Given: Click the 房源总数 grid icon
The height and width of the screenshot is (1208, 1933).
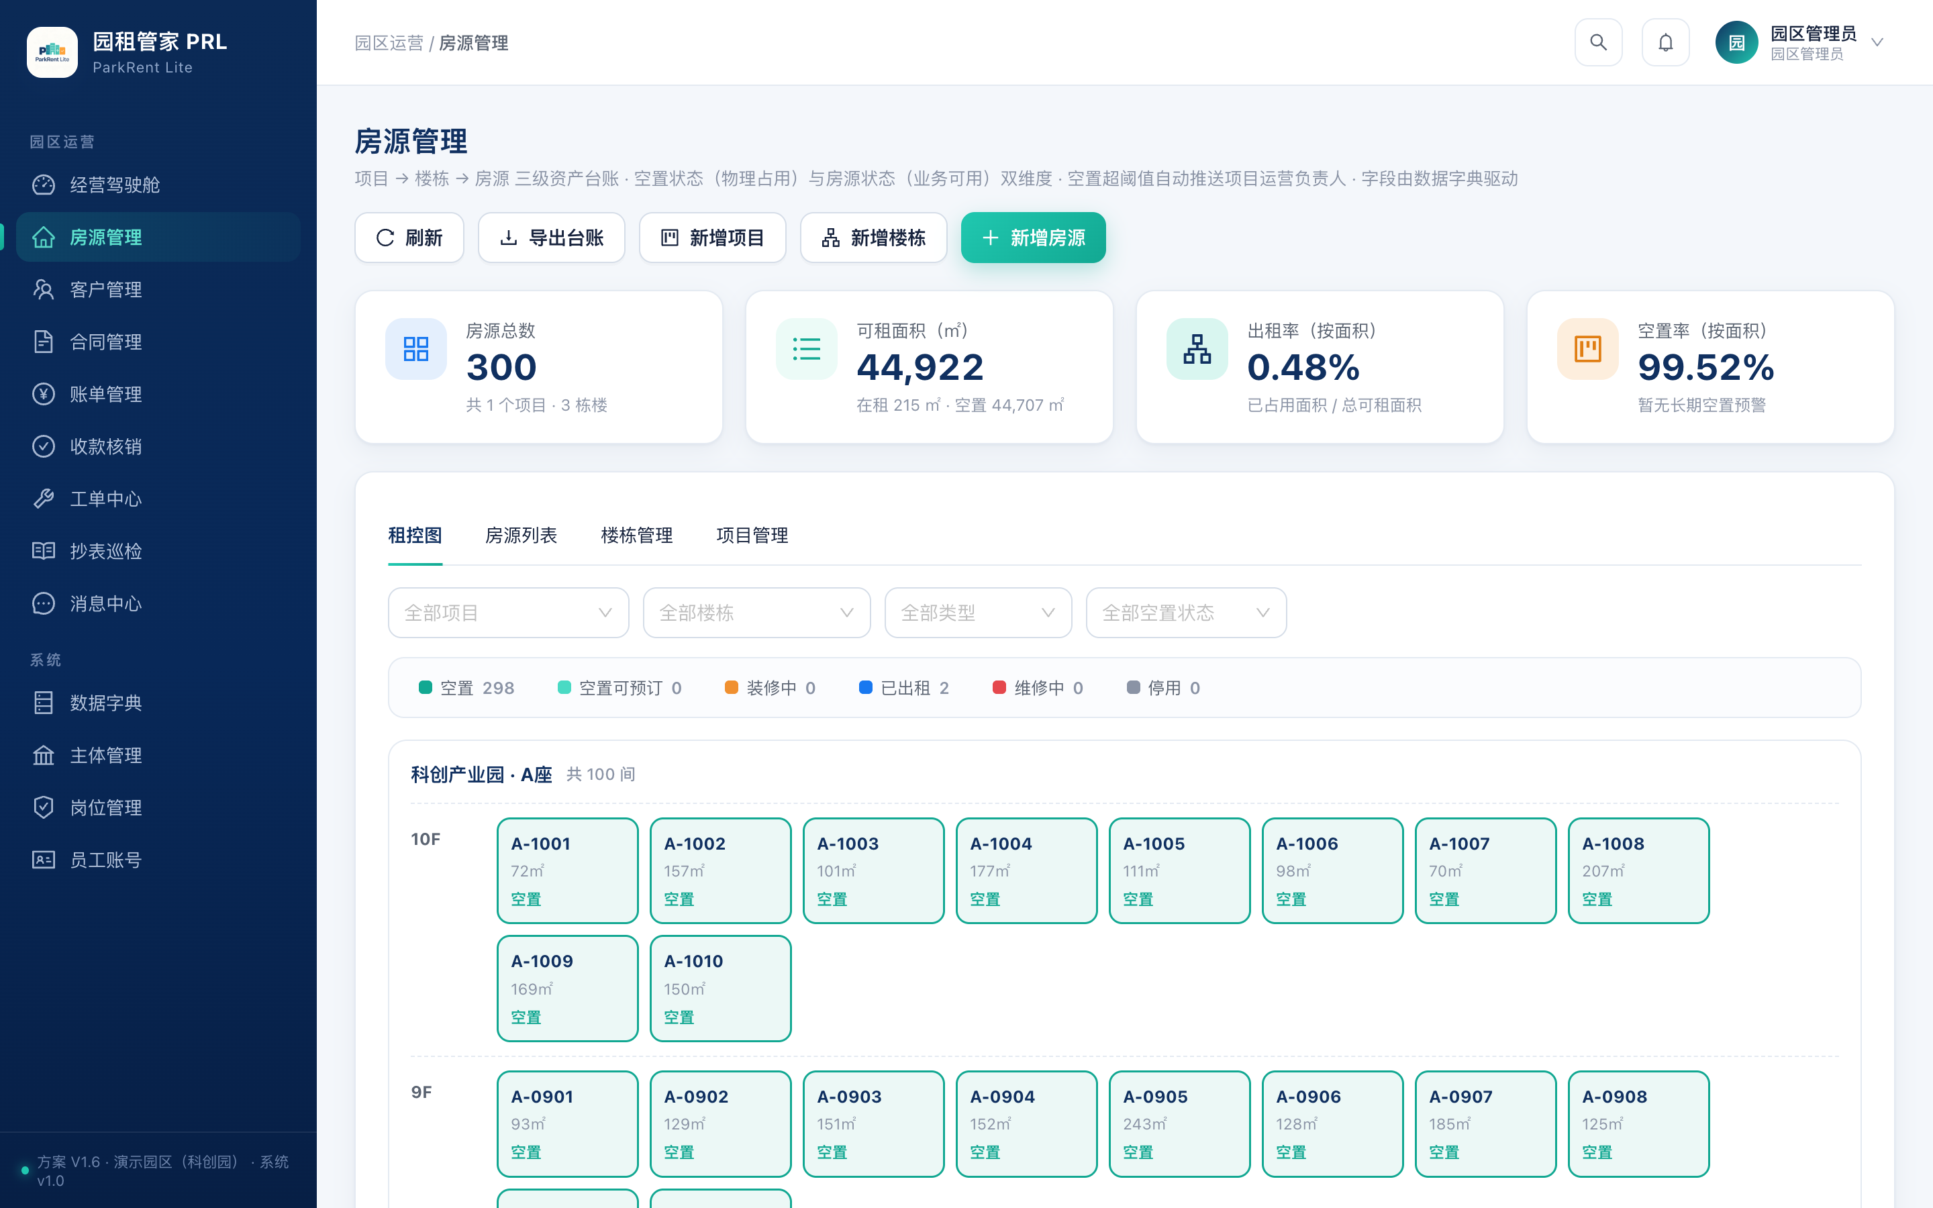Looking at the screenshot, I should coord(416,349).
